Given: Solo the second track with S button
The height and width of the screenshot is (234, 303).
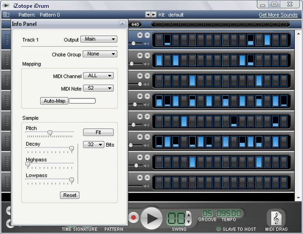Looking at the screenshot, I should click(147, 55).
